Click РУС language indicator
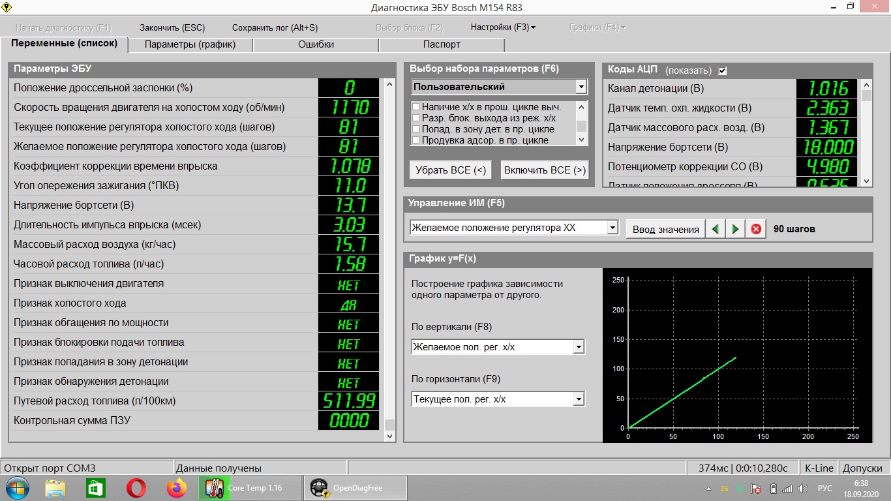 (825, 489)
